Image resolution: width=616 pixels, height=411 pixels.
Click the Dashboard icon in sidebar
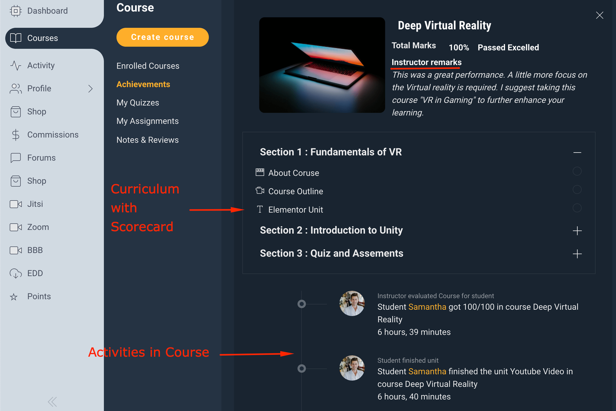pos(15,11)
